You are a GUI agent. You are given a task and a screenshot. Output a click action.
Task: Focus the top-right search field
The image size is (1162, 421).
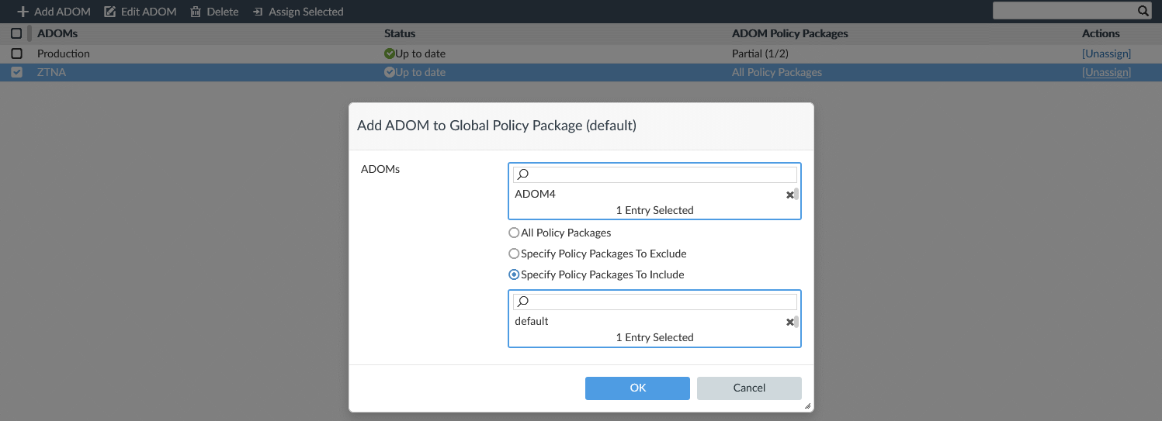pyautogui.click(x=1075, y=11)
